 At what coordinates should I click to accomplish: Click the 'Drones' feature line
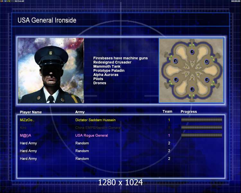100,83
